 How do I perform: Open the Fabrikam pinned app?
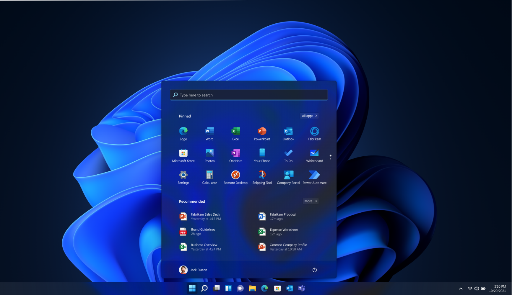coord(315,134)
